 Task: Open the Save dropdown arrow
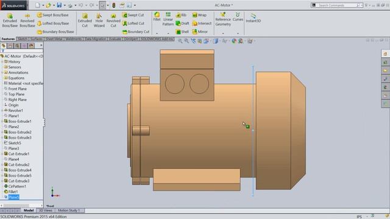65,5
